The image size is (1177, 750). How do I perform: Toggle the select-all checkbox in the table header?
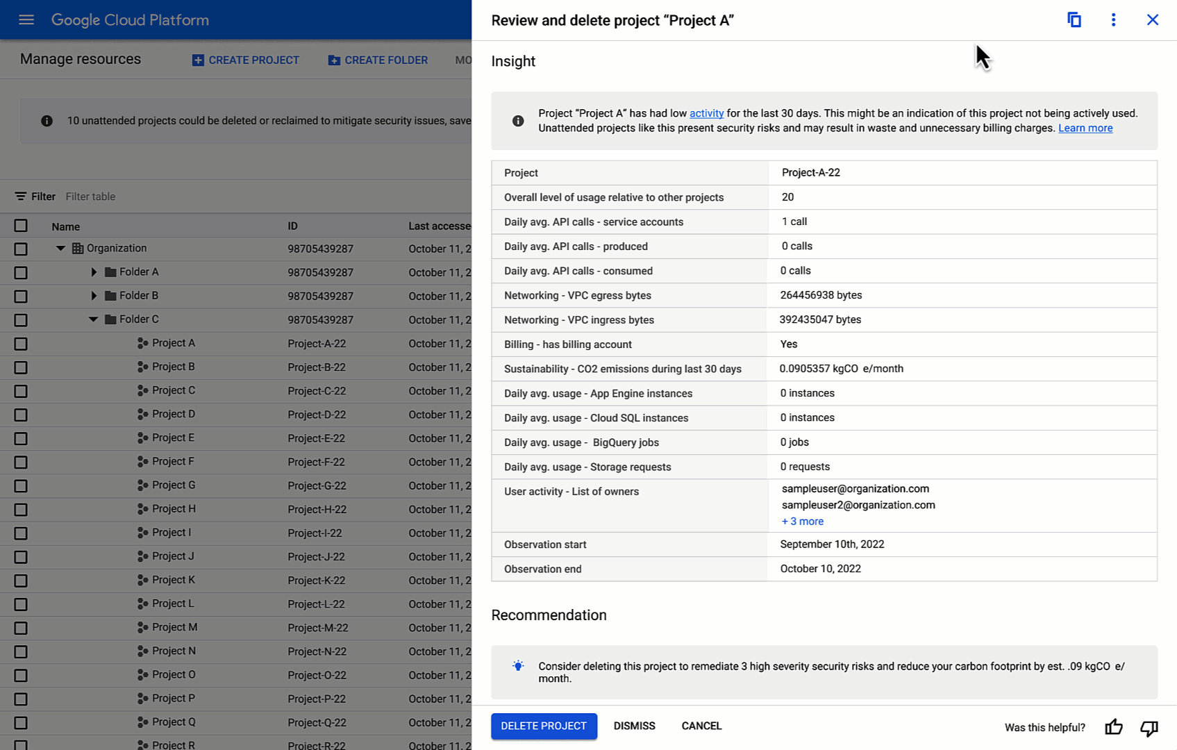click(20, 225)
